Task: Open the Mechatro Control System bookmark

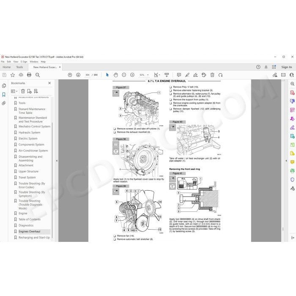Action: [34, 126]
